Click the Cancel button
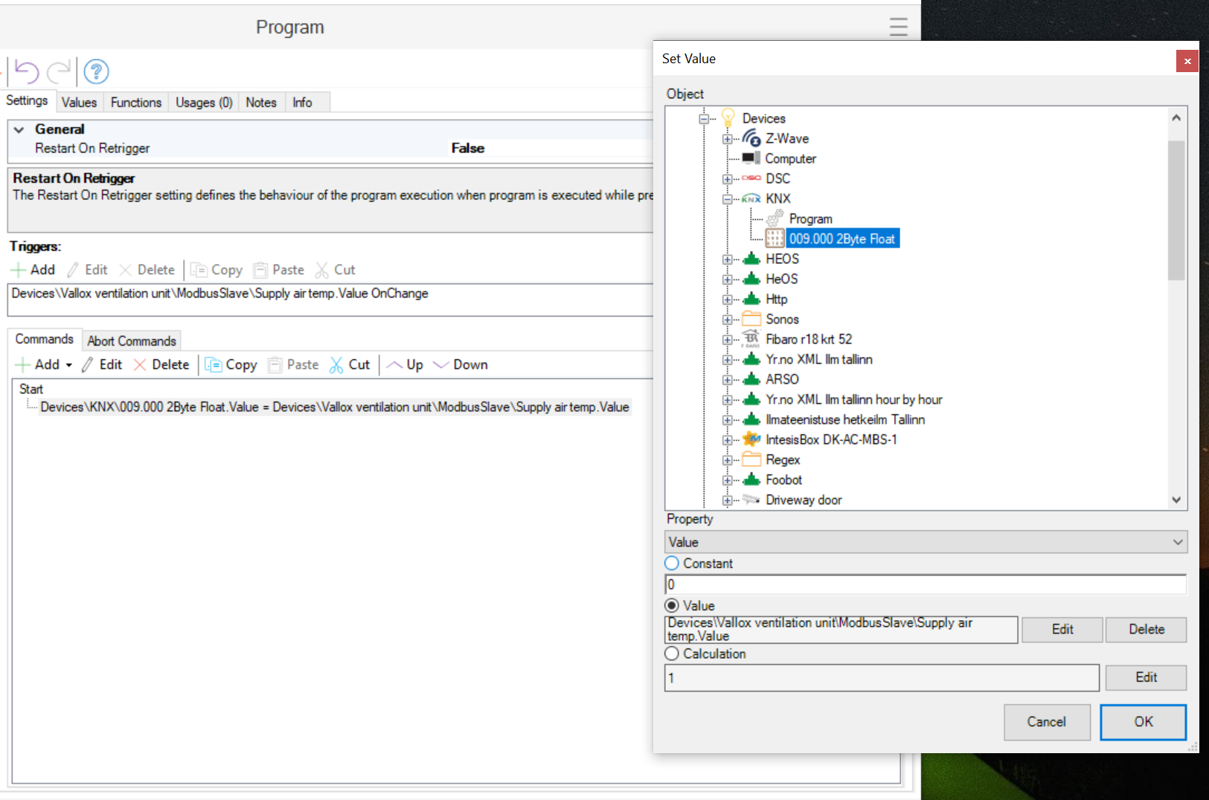 tap(1046, 722)
